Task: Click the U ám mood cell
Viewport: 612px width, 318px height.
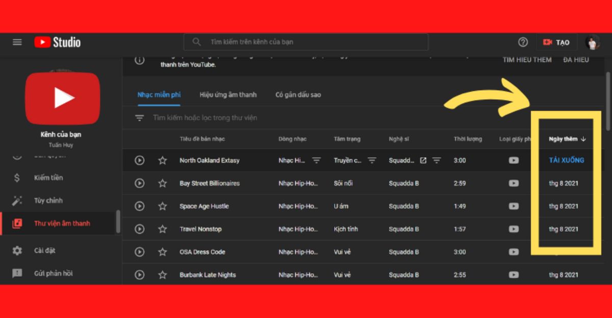Action: pos(340,206)
